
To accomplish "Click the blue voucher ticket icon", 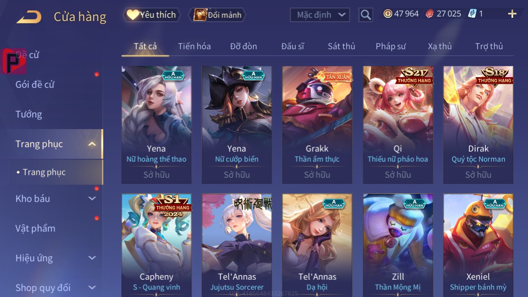I will 472,14.
